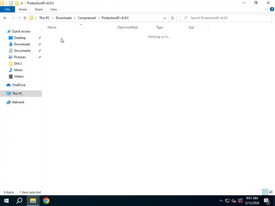Click File Explorer on the taskbar

[33, 201]
